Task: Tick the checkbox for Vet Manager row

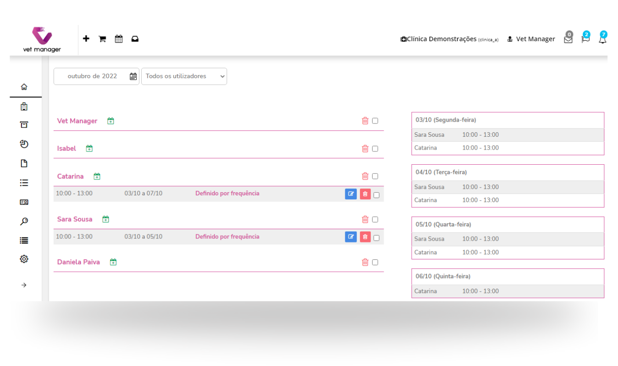Action: [x=375, y=121]
